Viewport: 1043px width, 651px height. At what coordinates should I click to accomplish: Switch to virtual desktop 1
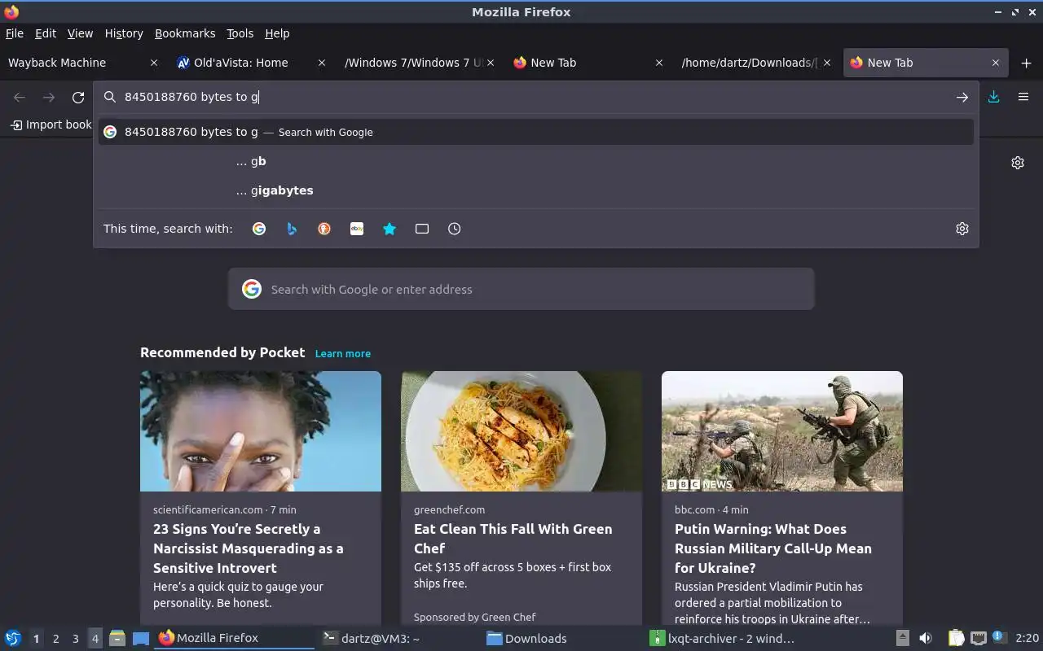click(x=36, y=639)
